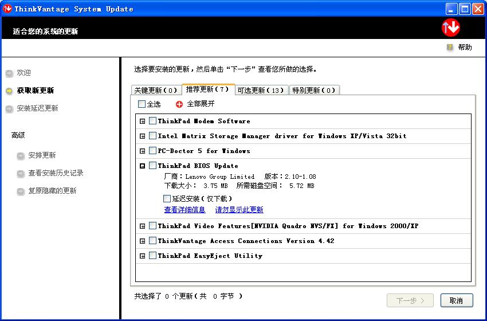Viewport: 487px width, 321px height.
Task: Click PC-Doctor 5 for Windows title text
Action: click(x=204, y=151)
